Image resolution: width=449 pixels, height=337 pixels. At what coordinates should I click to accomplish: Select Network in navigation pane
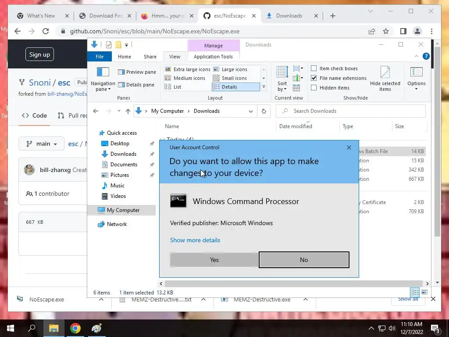(x=112, y=224)
